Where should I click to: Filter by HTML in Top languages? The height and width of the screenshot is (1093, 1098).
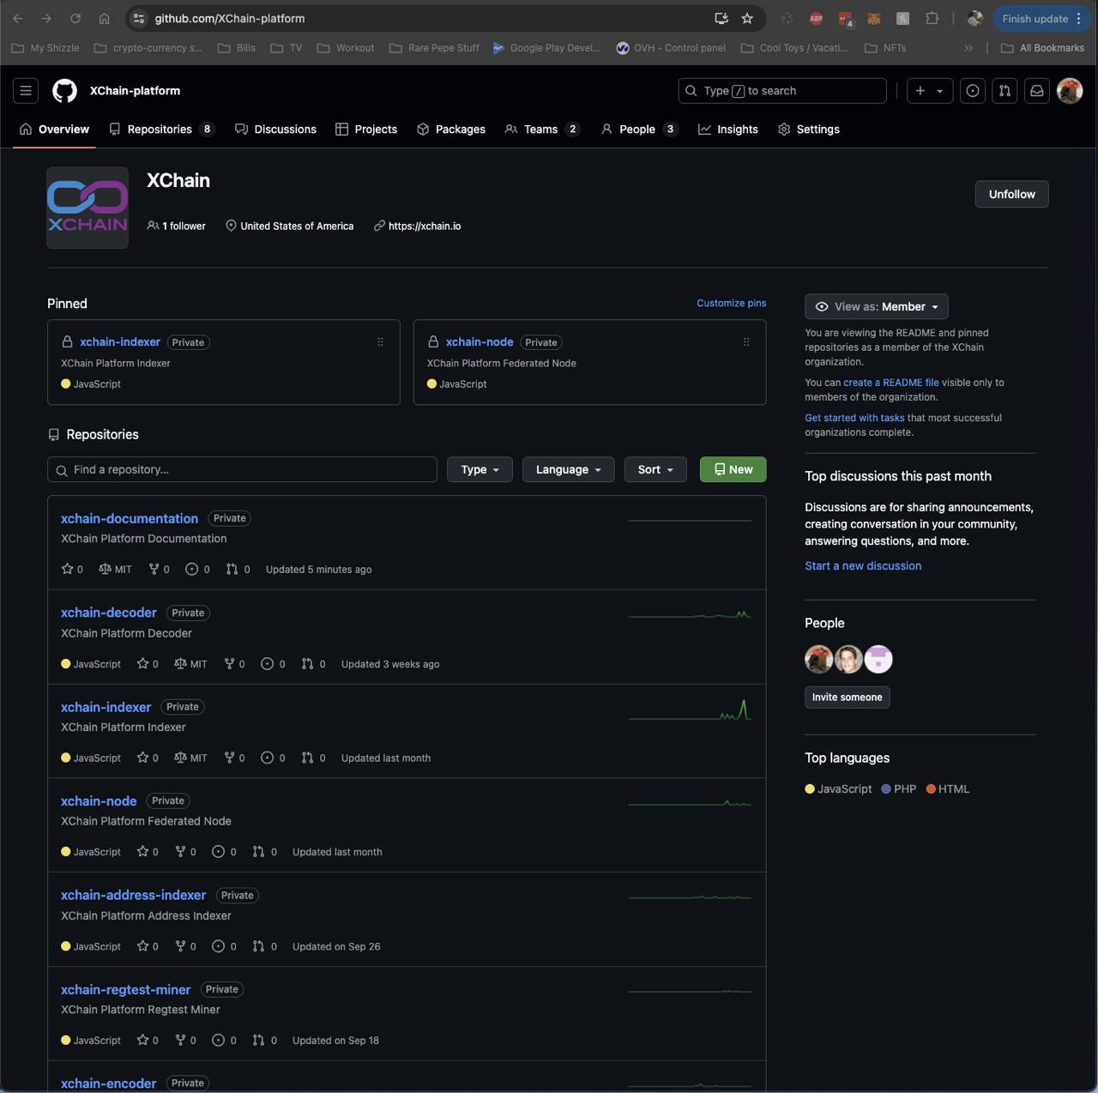point(948,788)
